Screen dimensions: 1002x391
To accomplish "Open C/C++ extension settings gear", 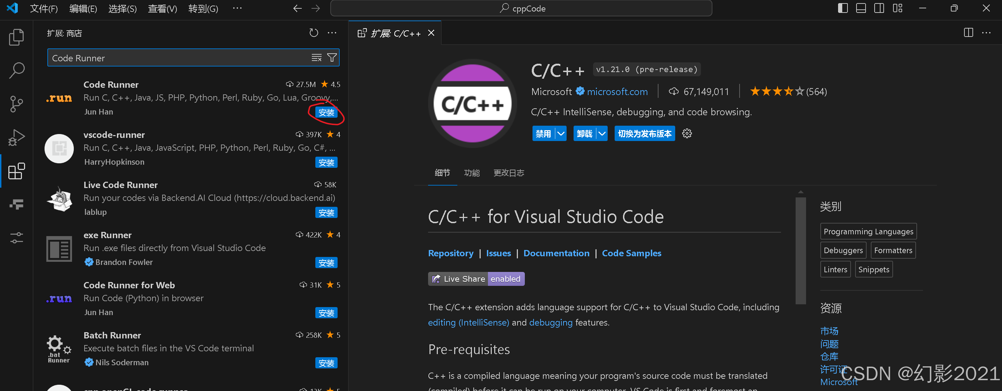I will point(687,133).
